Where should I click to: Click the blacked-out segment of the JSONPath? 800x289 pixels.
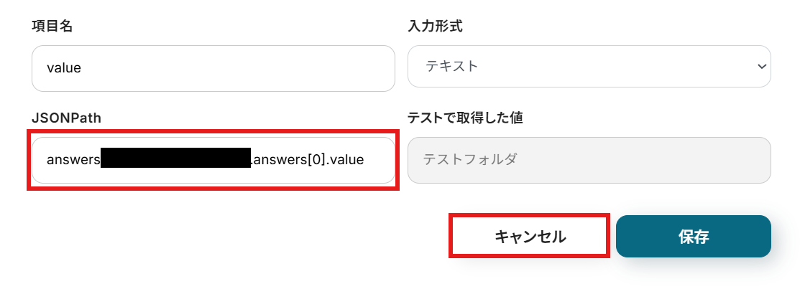point(175,158)
